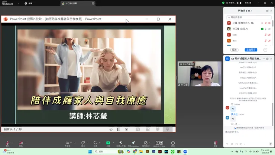Image resolution: width=275 pixels, height=155 pixels.
Task: Go to next slide in PowerPoint
Action: pyautogui.click(x=126, y=129)
